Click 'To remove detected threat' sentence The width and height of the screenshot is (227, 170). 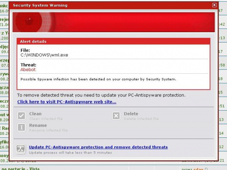[101, 95]
